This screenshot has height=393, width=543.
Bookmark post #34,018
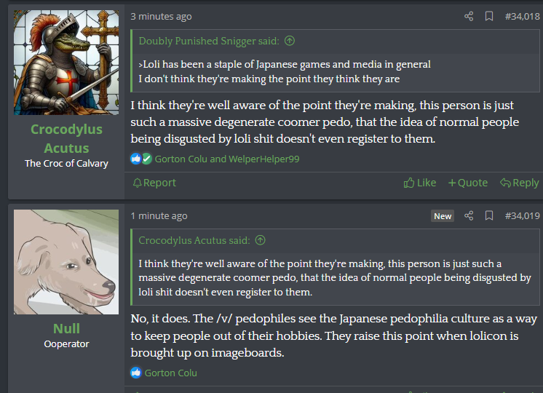coord(489,16)
